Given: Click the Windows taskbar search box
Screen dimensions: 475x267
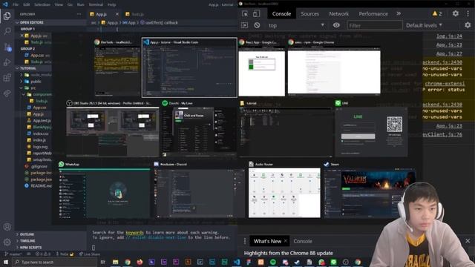Looking at the screenshot, I should pos(55,262).
